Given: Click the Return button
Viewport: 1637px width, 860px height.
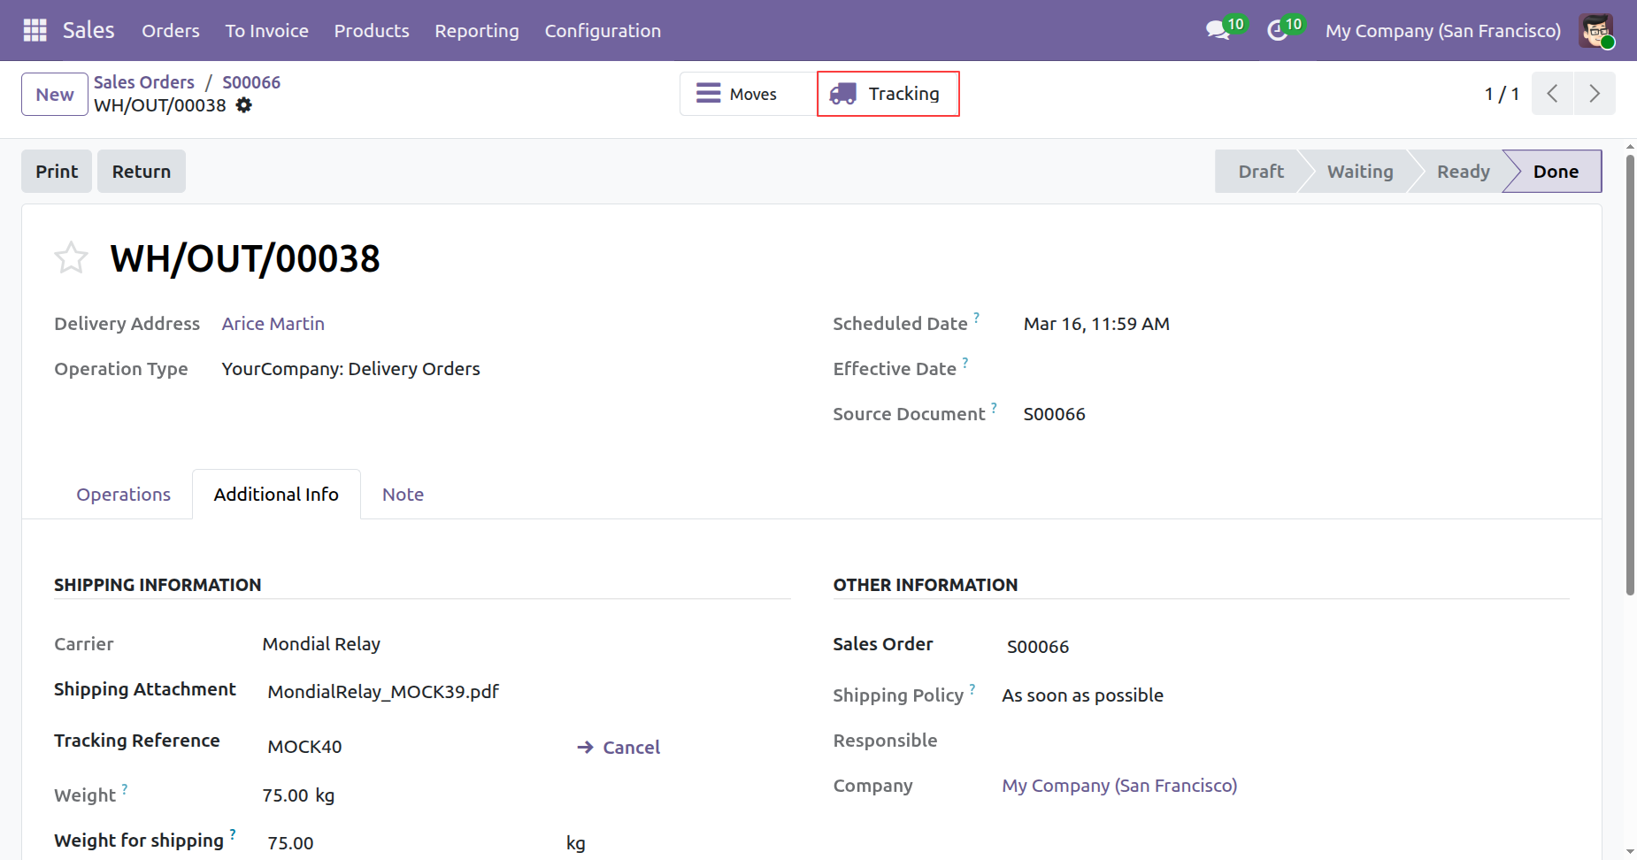Looking at the screenshot, I should pos(142,172).
